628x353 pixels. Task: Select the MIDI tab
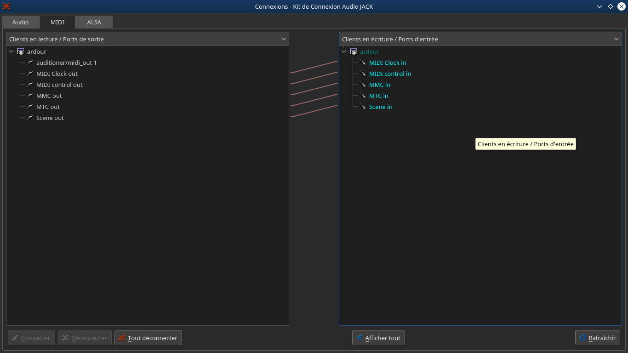57,22
